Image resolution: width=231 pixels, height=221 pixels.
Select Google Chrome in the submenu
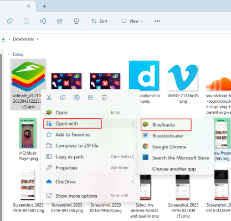tap(176, 147)
